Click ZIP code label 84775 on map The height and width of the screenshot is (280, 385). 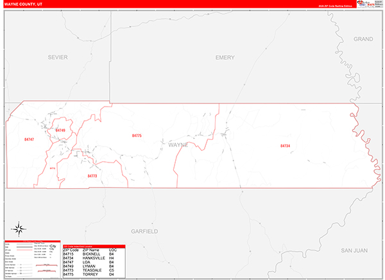pos(137,136)
